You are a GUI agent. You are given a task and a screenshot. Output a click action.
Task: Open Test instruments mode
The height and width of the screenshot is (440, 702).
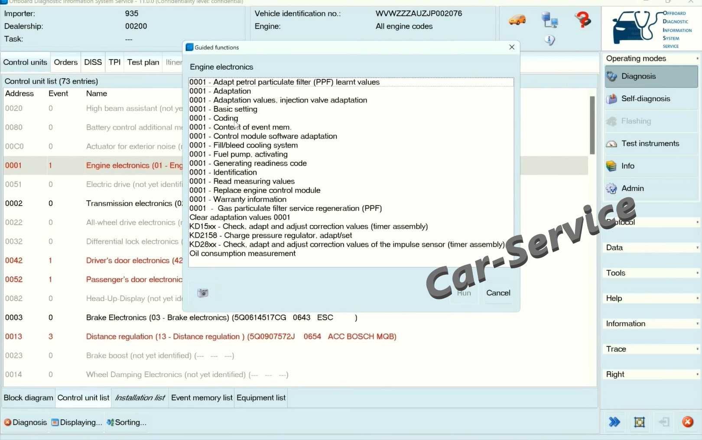click(x=651, y=144)
